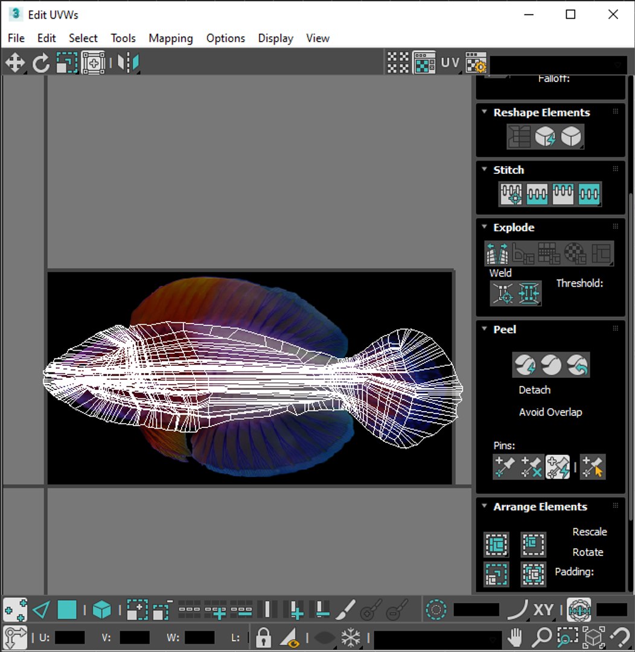Click the Grow UV Selection icon

137,610
